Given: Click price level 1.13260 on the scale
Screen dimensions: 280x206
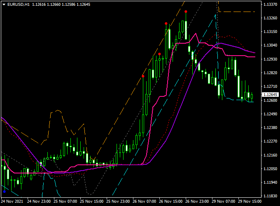Looking at the screenshot, I should coord(271,18).
